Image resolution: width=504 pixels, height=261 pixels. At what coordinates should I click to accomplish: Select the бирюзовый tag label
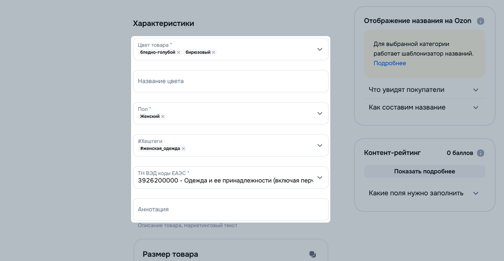pos(198,52)
